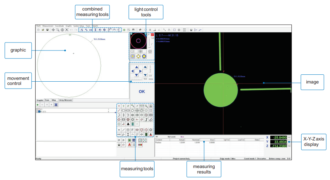This screenshot has height=180, width=330.
Task: Click the save disk toolbar icon
Action: click(x=48, y=30)
